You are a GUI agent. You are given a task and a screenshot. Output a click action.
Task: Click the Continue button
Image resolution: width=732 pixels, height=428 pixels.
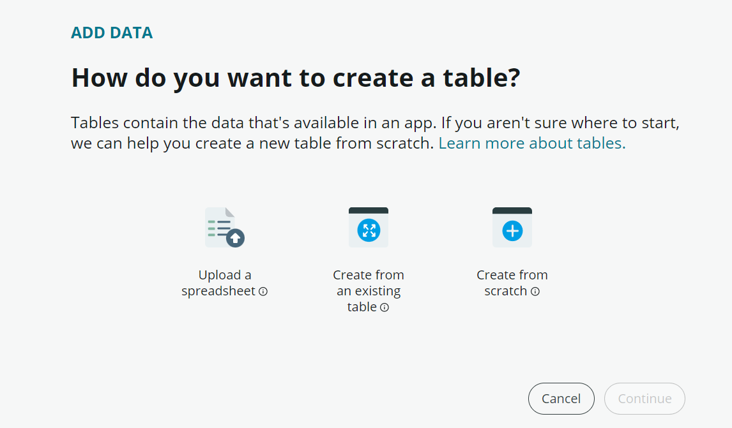644,399
